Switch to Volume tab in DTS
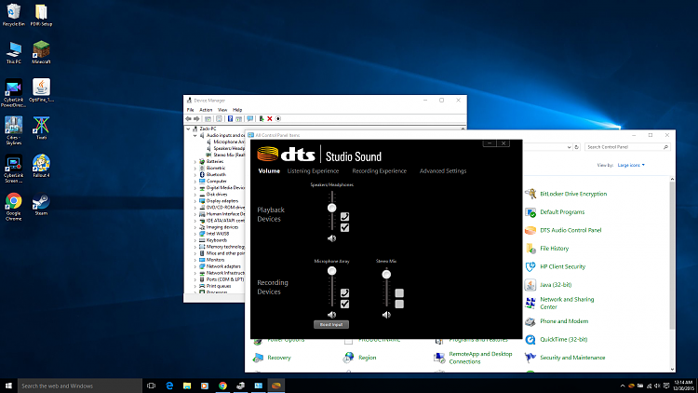 point(269,171)
